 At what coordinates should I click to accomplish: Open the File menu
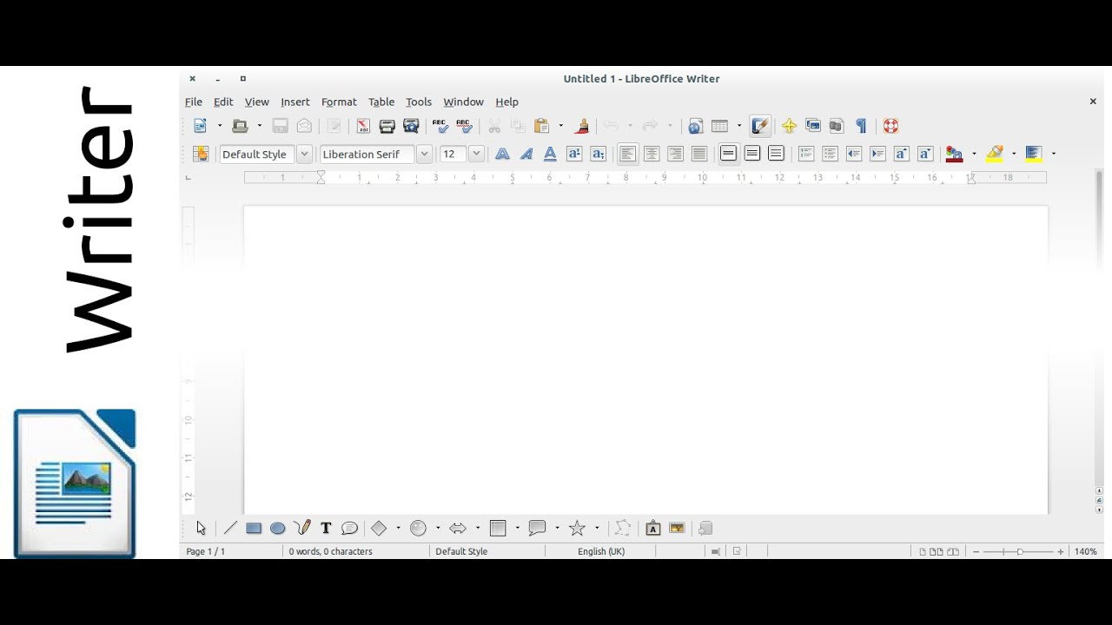click(194, 102)
